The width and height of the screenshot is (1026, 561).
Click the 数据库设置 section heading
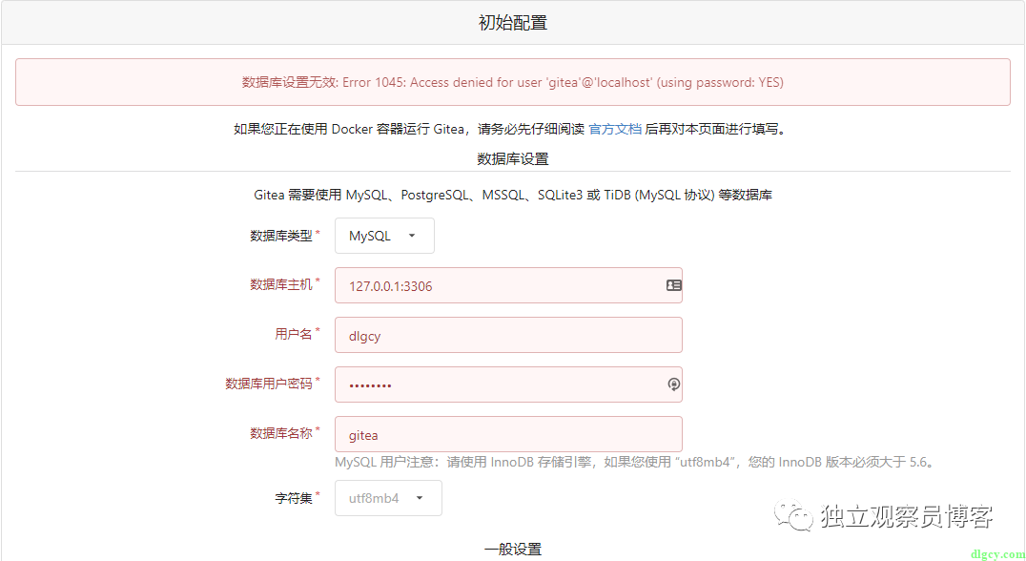coord(513,159)
